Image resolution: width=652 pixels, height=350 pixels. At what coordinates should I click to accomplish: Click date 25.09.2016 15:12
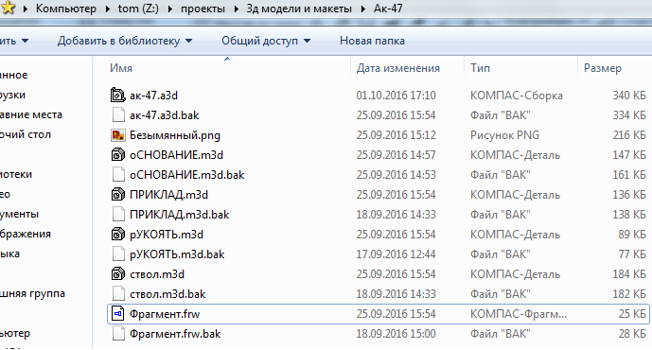click(x=396, y=135)
